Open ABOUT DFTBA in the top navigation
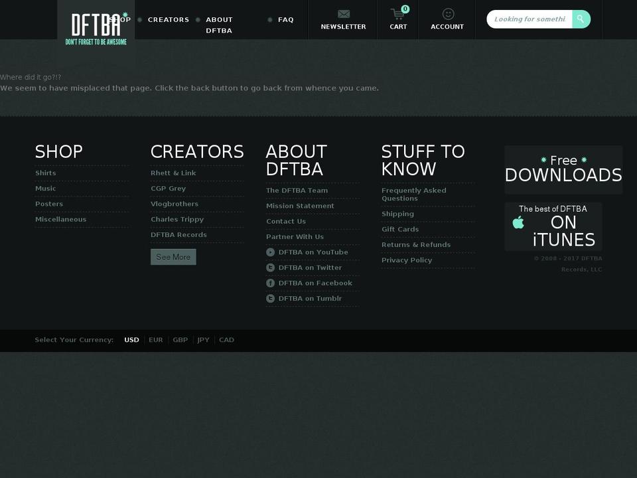637x478 pixels. 219,25
